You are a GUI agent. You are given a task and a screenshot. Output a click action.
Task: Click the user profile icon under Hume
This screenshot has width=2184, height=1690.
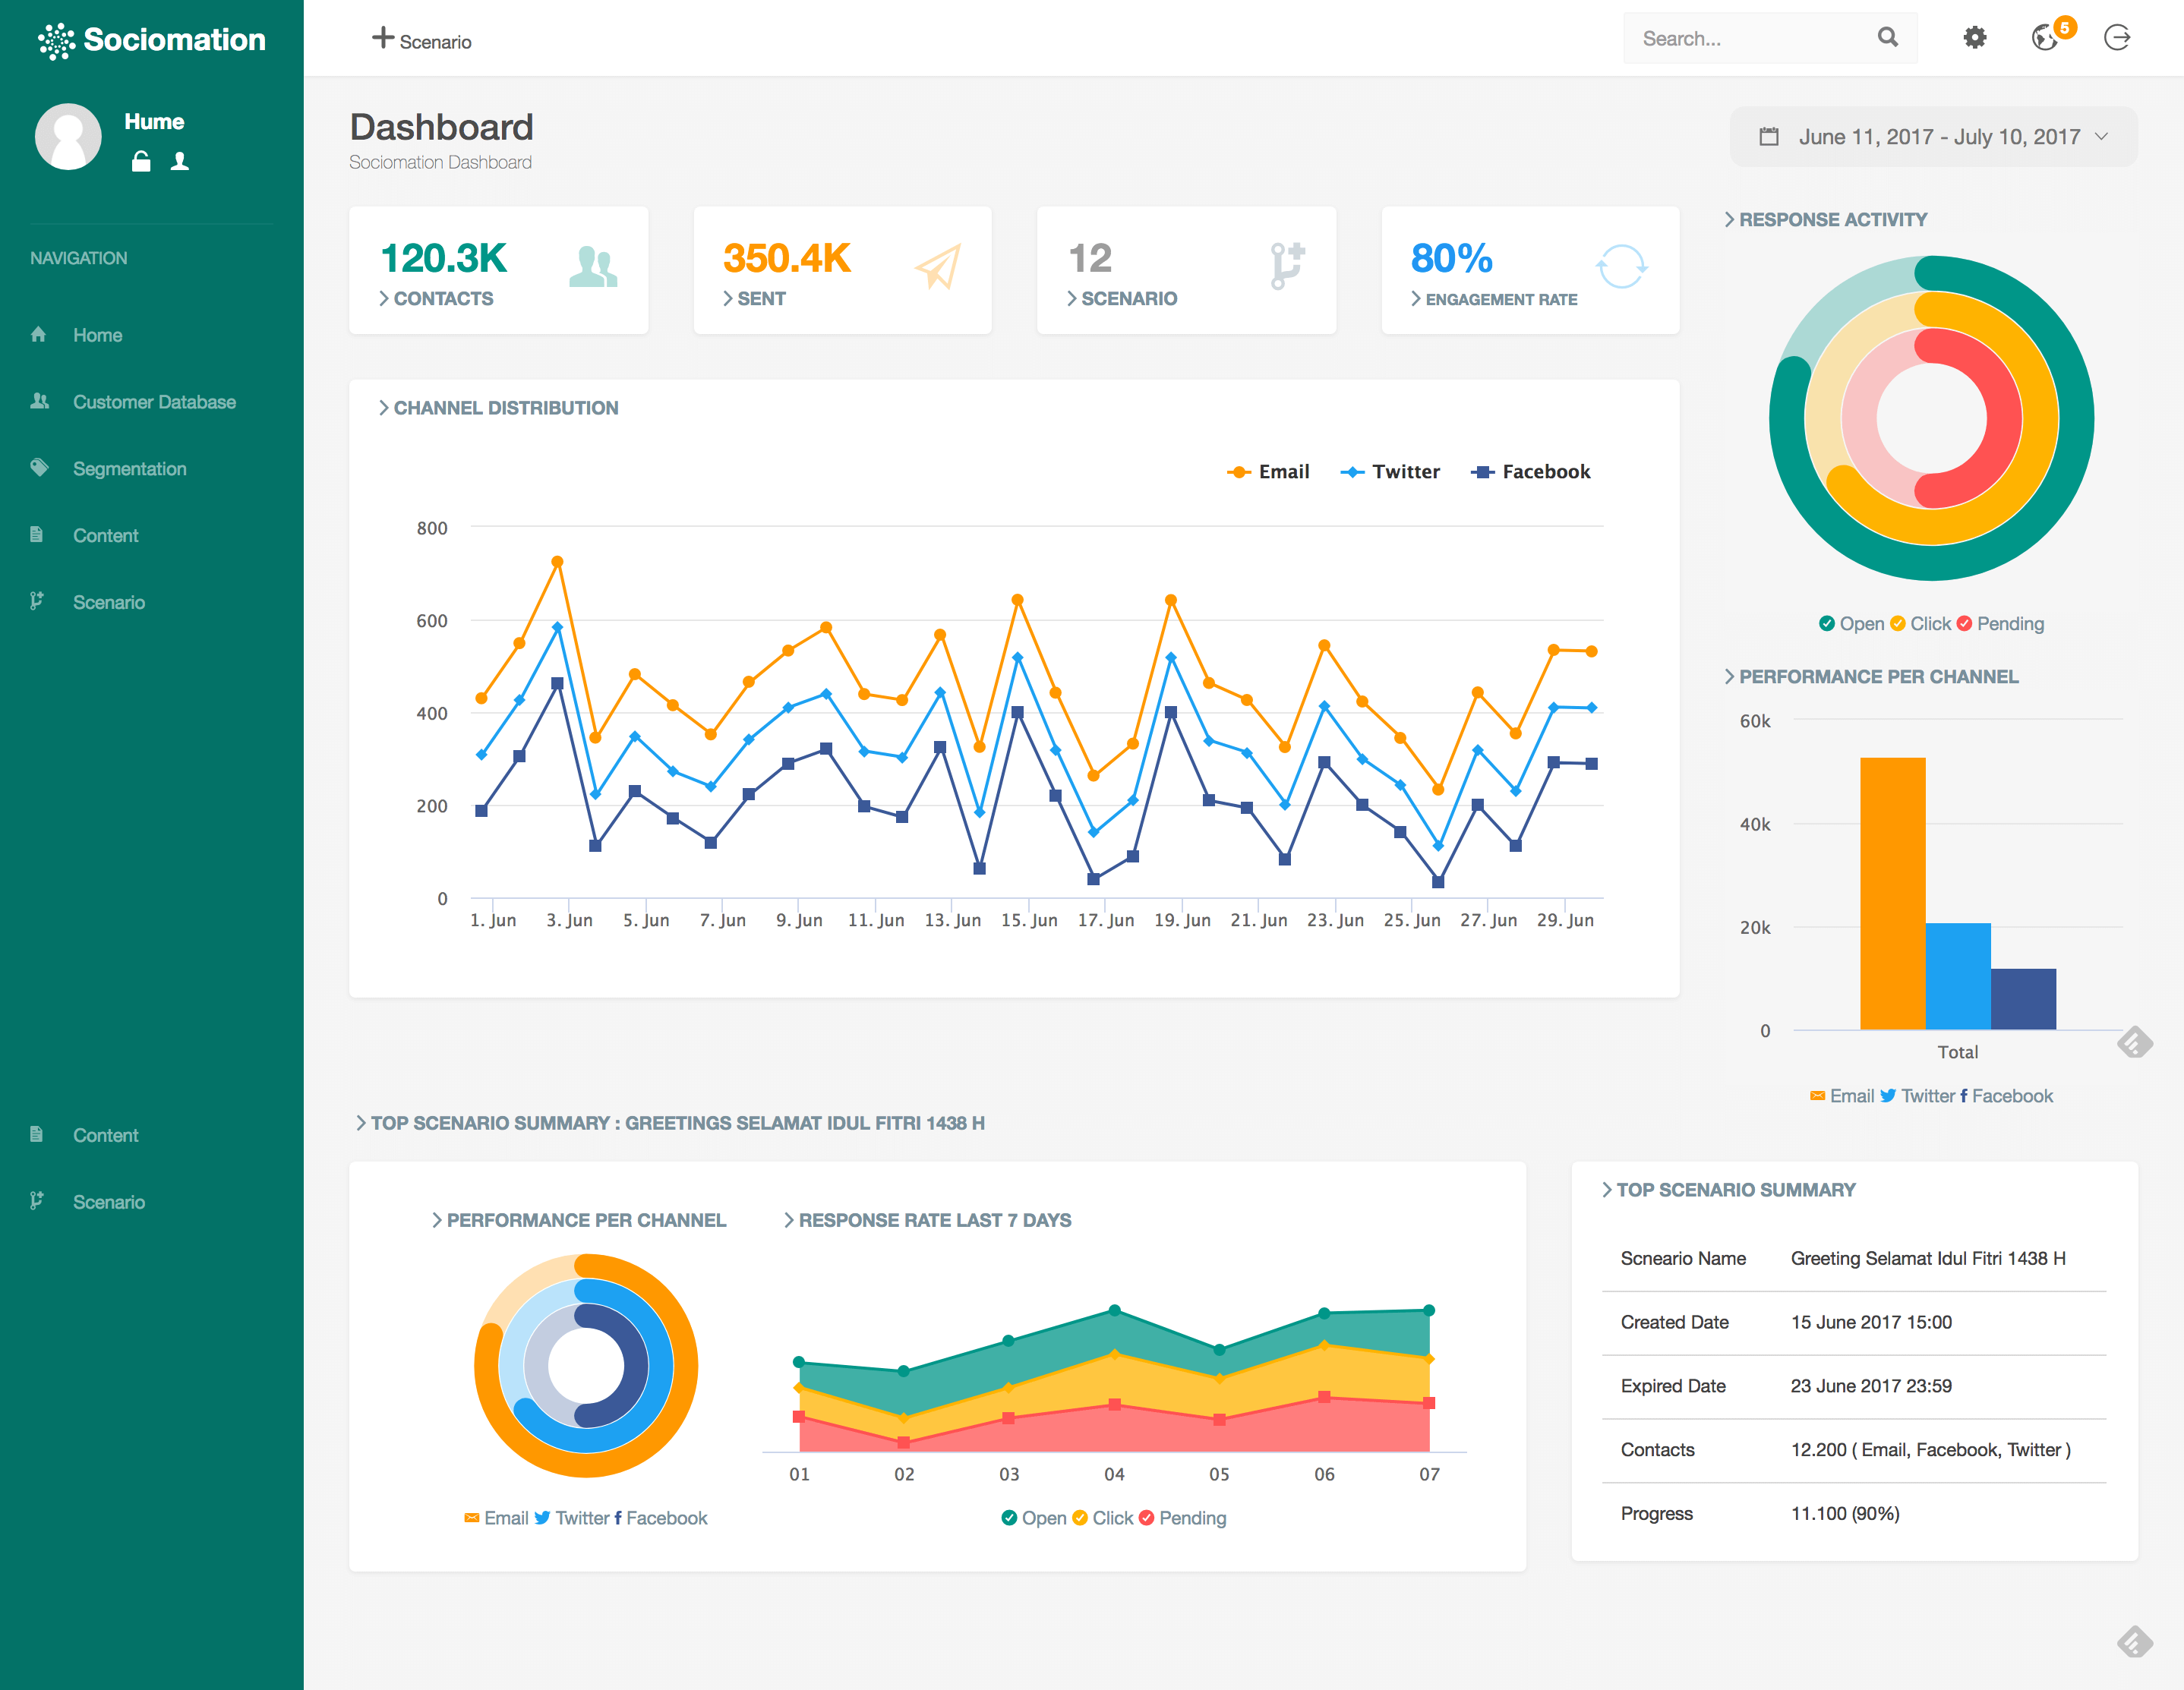[180, 161]
